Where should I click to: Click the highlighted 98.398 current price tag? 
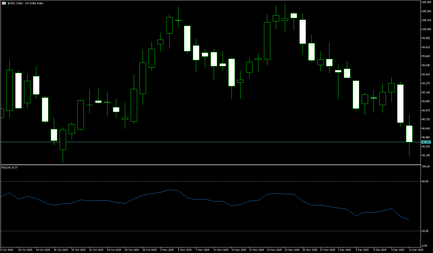(x=426, y=142)
